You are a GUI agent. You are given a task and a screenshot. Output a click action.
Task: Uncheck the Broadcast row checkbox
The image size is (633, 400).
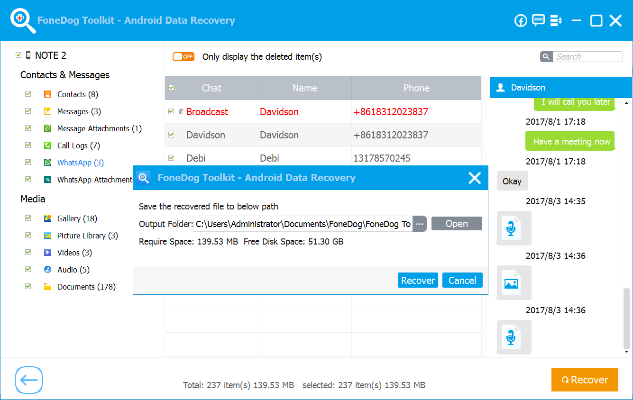click(171, 111)
